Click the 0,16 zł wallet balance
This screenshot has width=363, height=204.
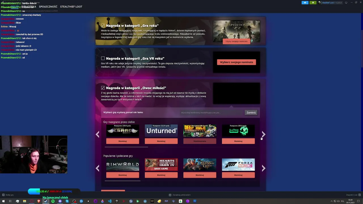point(339,3)
